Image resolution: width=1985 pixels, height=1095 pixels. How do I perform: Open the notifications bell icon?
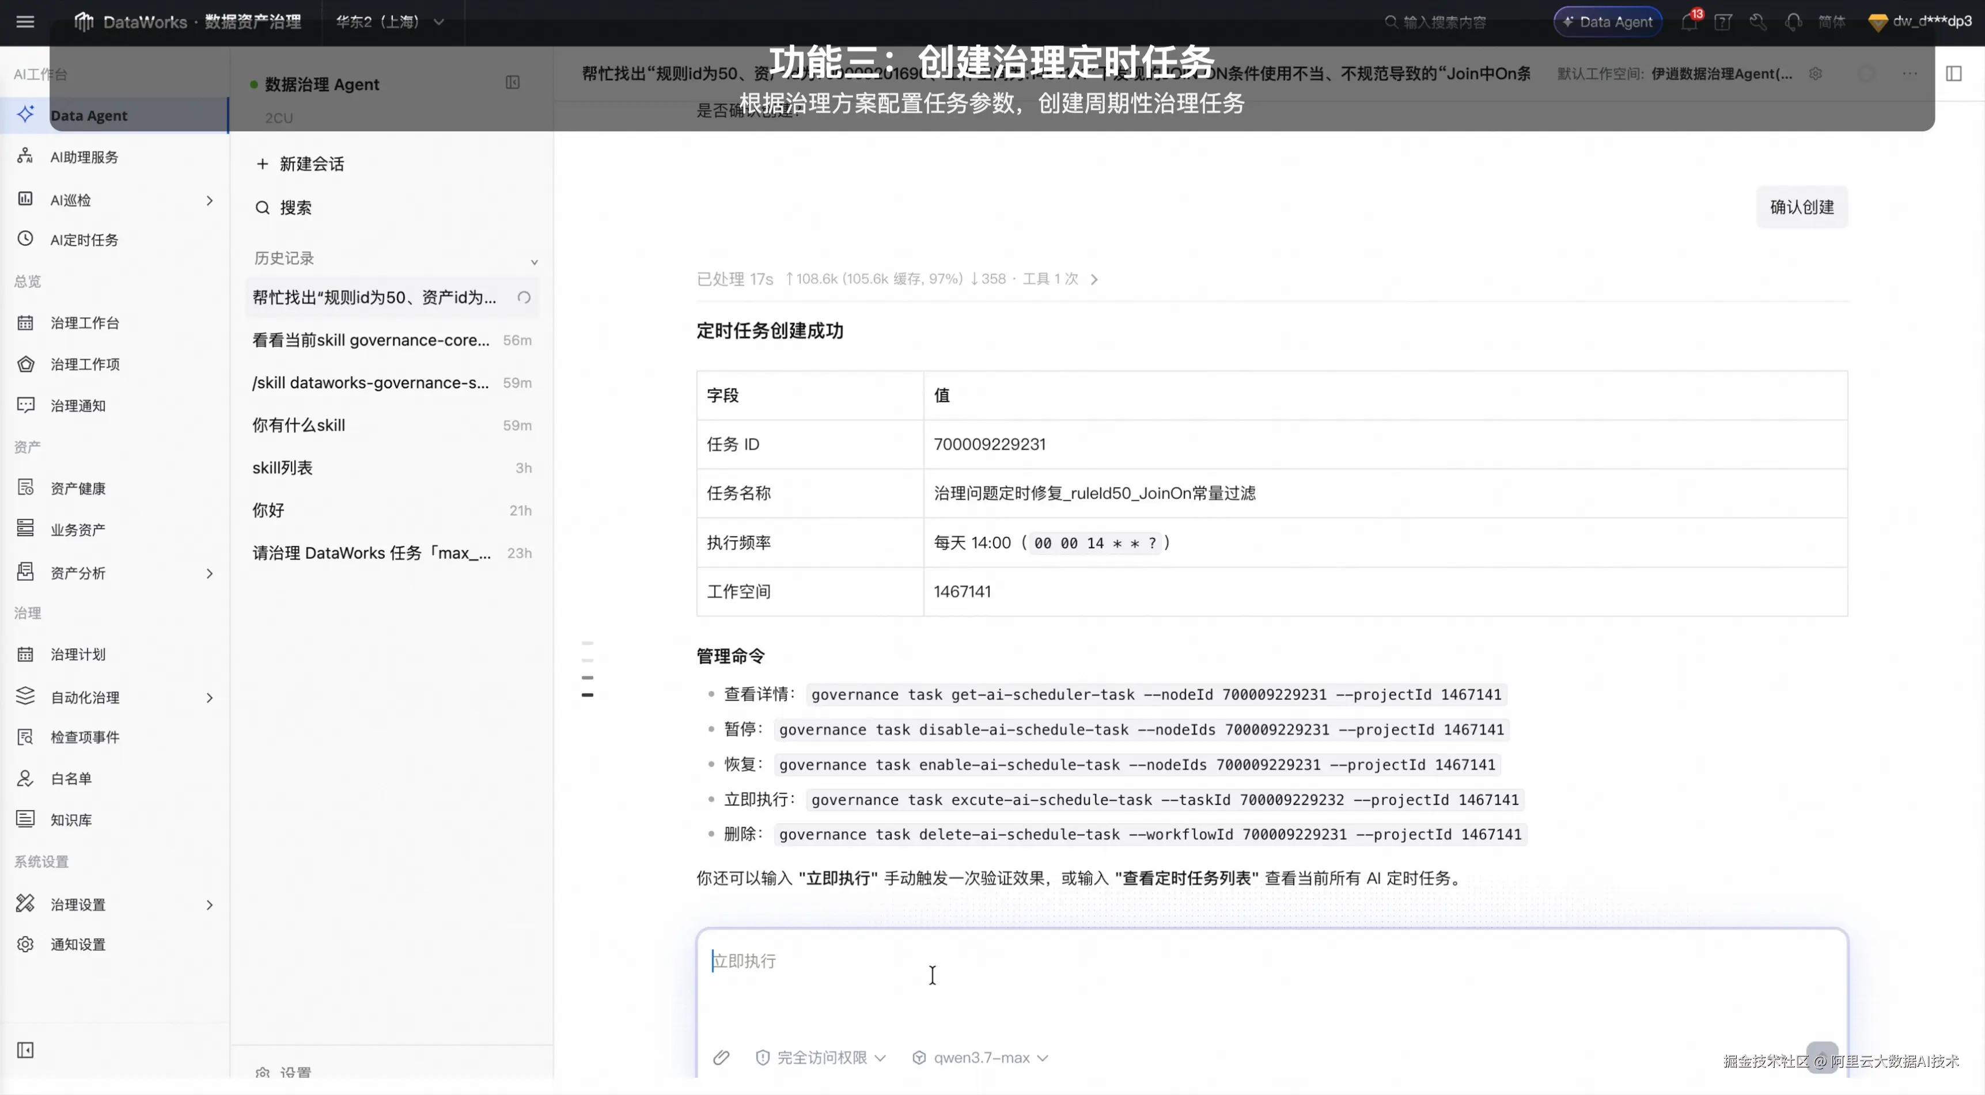(1689, 21)
